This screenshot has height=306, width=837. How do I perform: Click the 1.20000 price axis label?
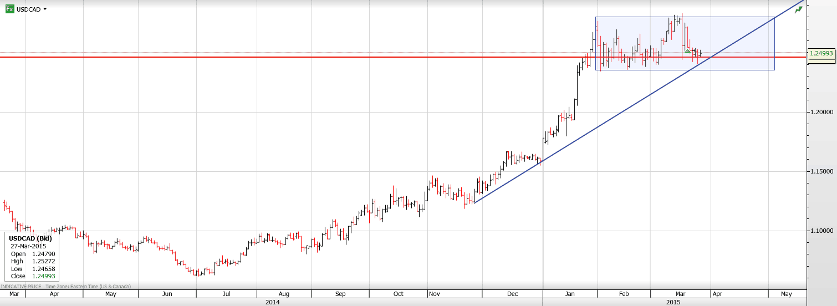pos(821,112)
